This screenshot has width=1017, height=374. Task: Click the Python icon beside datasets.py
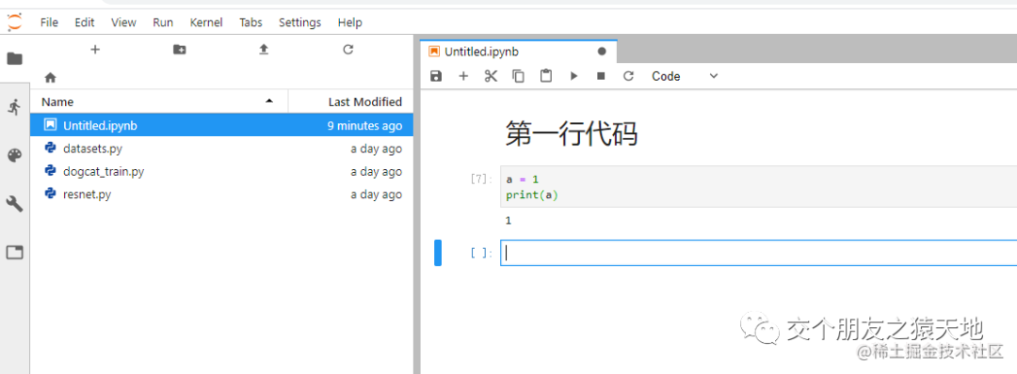(x=50, y=148)
